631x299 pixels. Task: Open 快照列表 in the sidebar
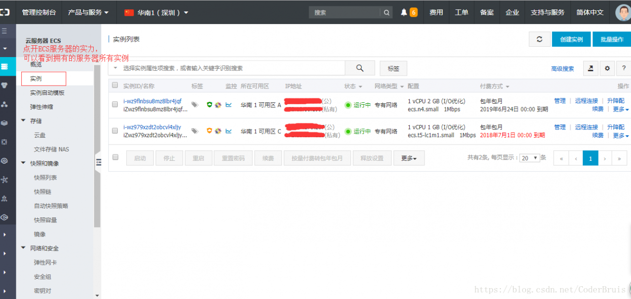pos(45,178)
